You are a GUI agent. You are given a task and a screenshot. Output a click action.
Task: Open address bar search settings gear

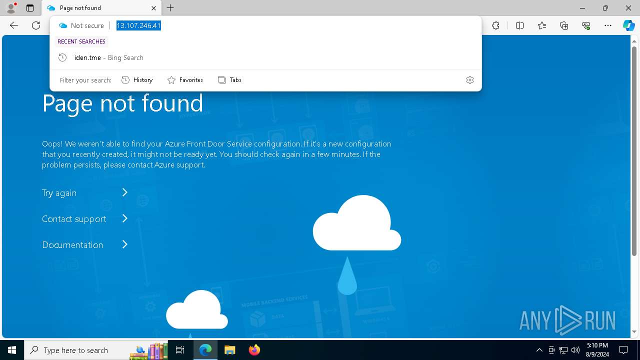470,80
